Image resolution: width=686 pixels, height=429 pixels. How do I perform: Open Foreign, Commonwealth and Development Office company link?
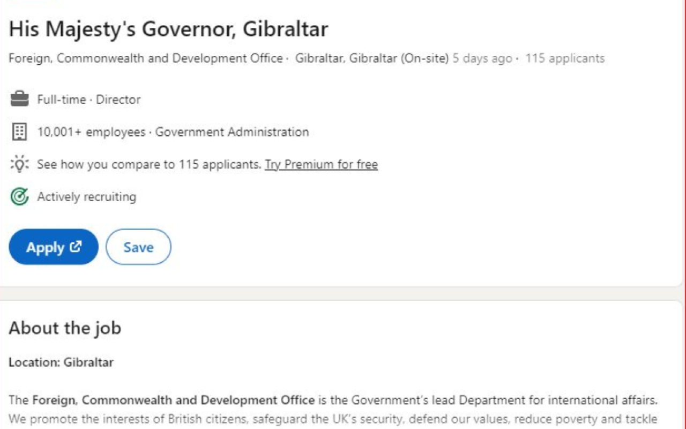tap(146, 58)
